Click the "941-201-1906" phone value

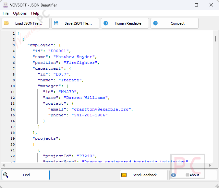point(90,115)
